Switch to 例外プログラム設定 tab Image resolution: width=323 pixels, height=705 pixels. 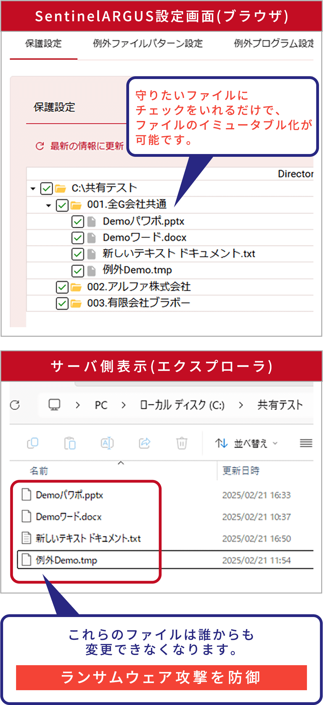273,44
